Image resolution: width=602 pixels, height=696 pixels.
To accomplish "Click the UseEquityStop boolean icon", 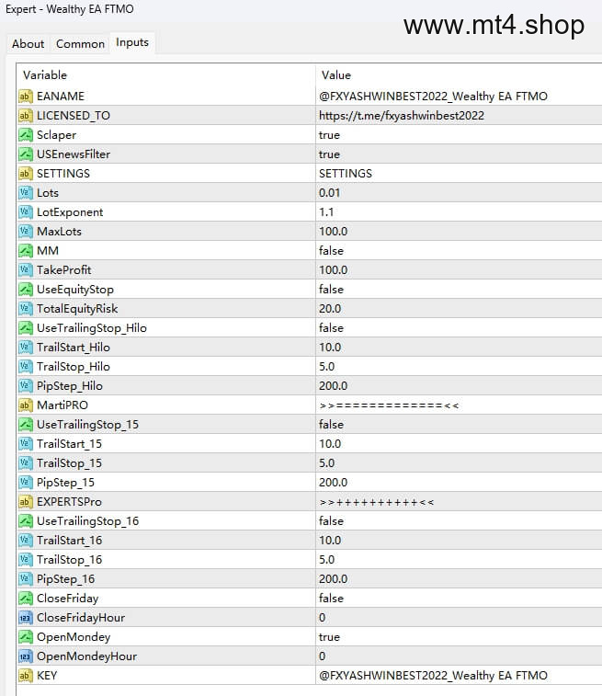I will [26, 290].
